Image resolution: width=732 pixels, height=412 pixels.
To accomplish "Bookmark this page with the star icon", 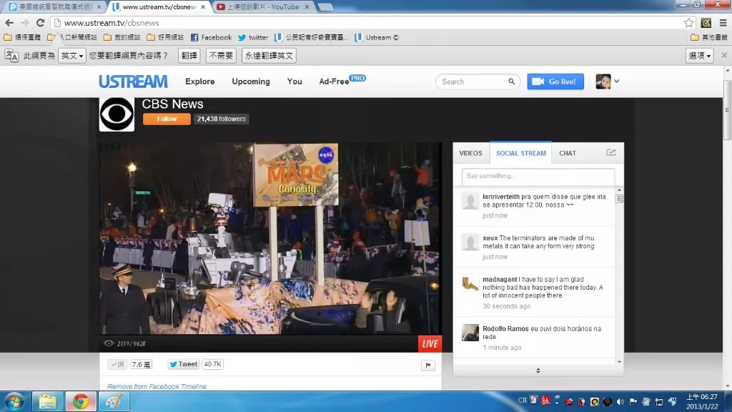I will (688, 22).
